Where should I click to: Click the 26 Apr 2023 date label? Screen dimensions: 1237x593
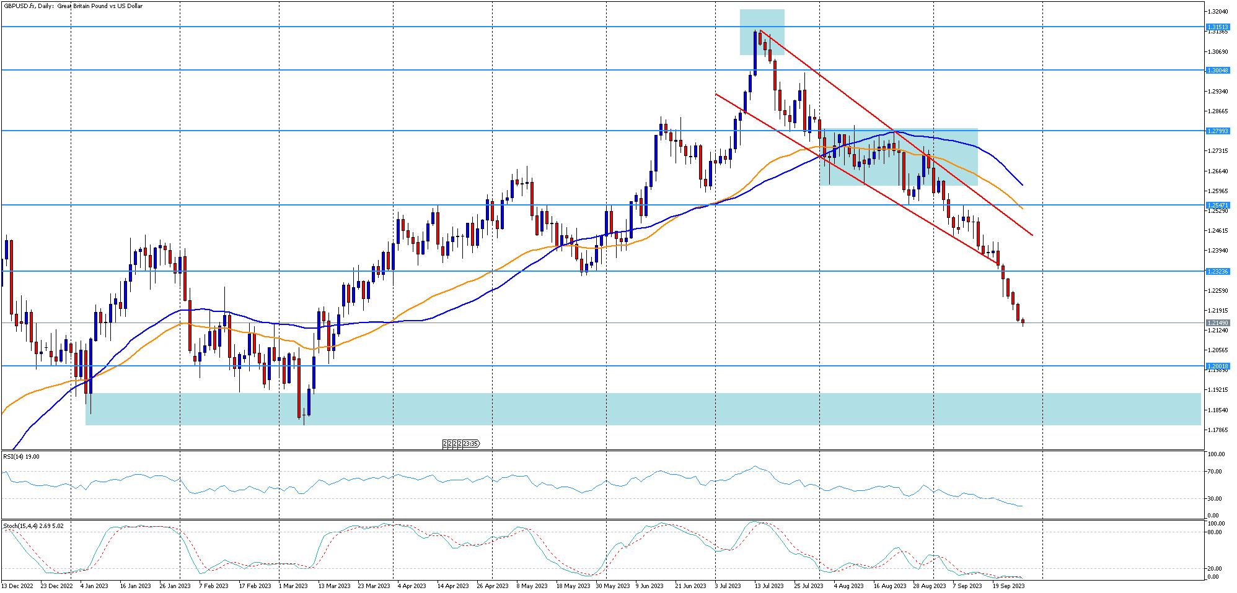coord(493,586)
